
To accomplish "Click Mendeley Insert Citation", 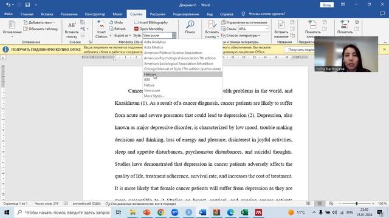I will click(102, 30).
